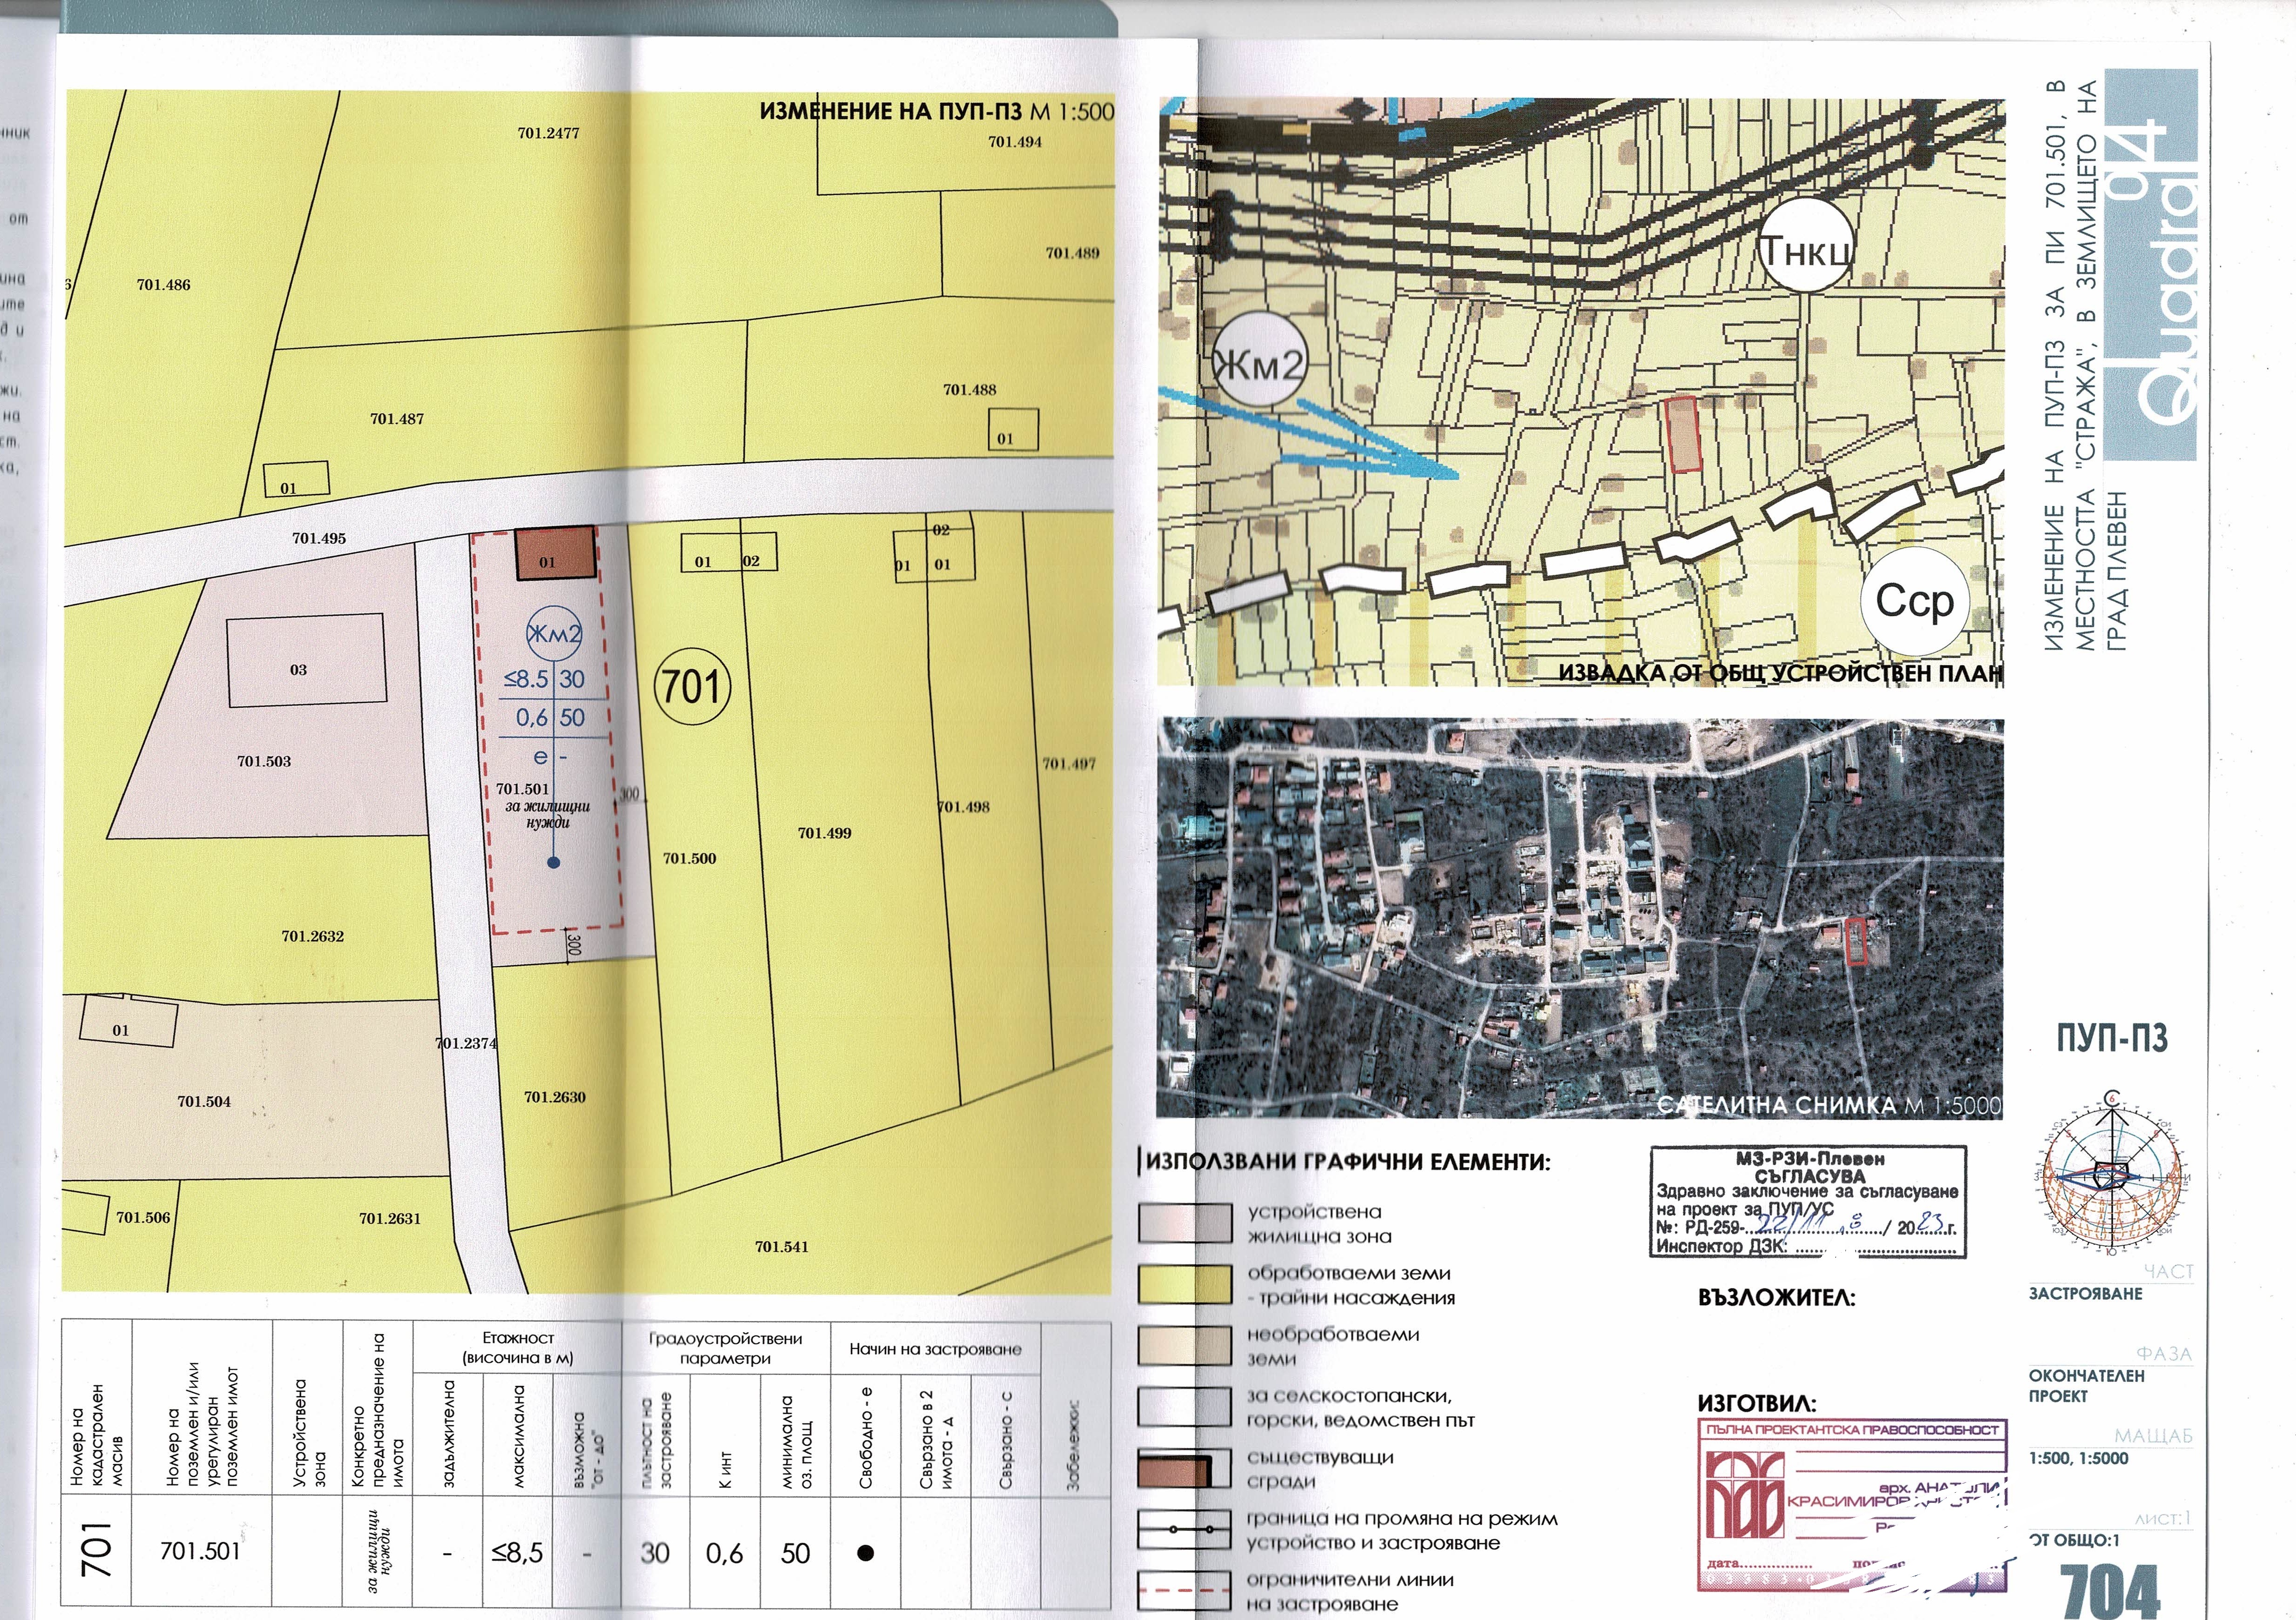Click the red architect chamber logo in the stamp

1745,1494
